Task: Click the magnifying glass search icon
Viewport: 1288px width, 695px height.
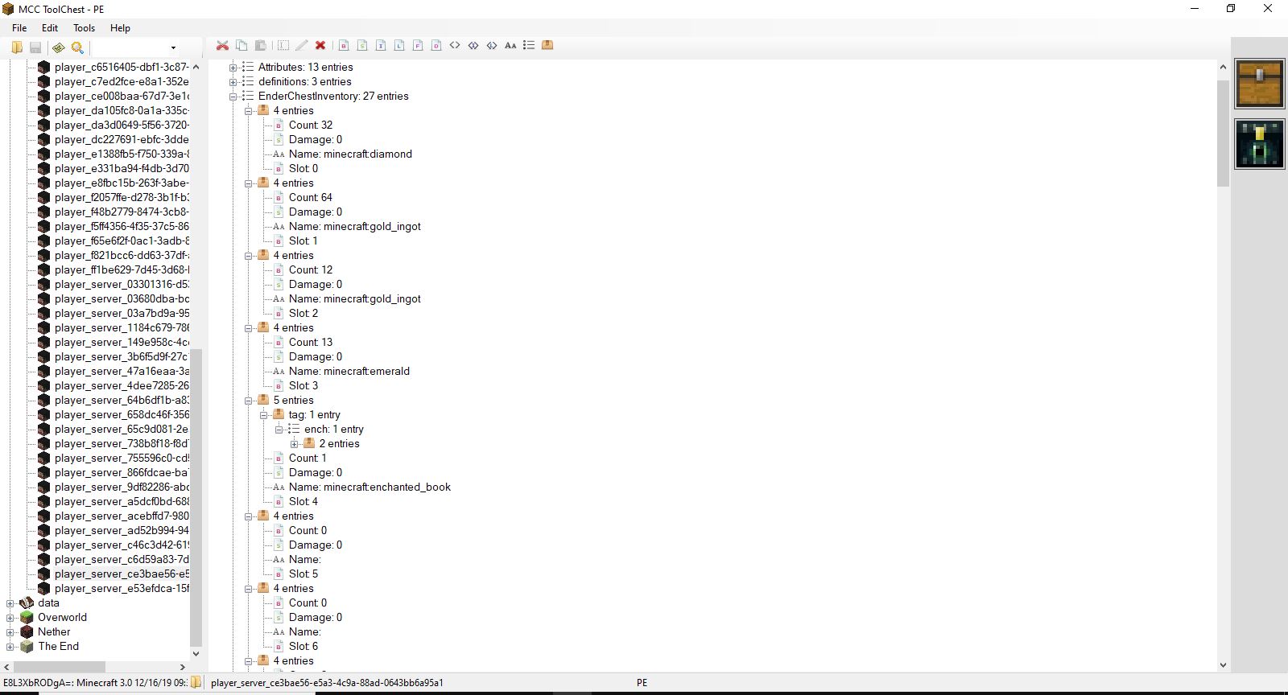Action: click(77, 47)
